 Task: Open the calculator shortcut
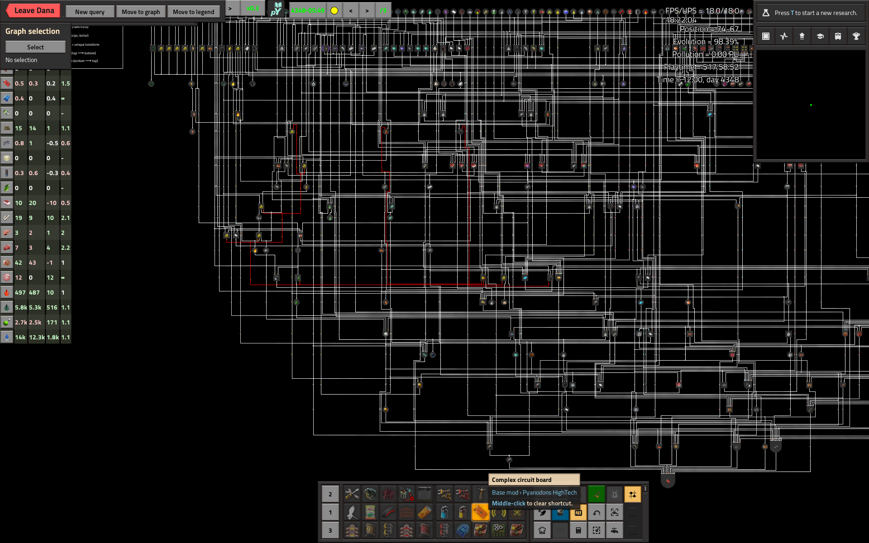click(578, 530)
